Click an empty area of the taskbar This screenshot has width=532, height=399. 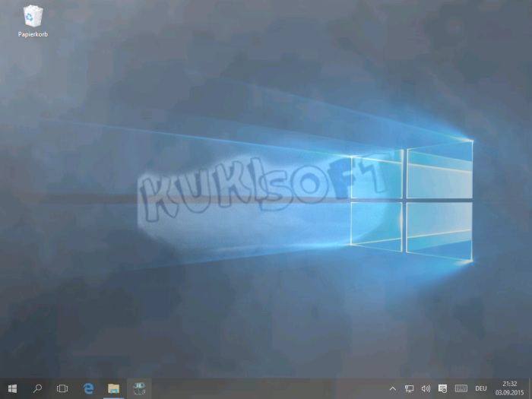click(x=266, y=388)
